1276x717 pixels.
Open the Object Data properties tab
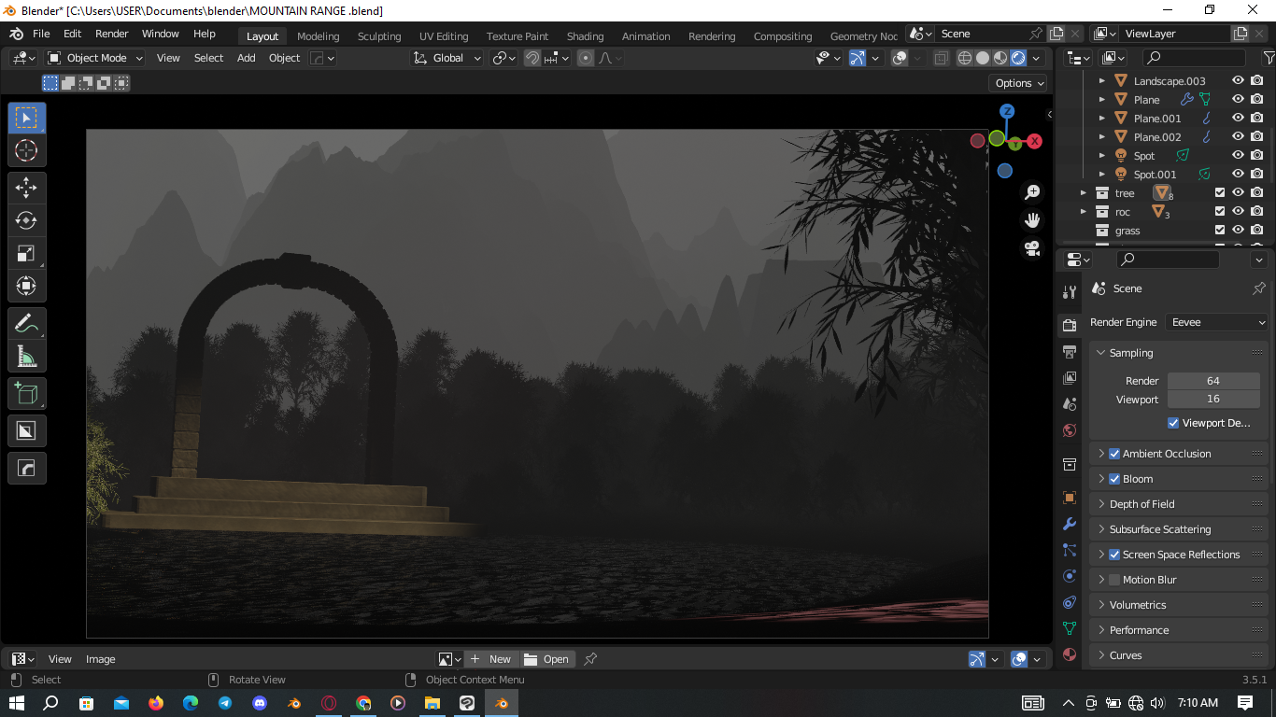1070,628
